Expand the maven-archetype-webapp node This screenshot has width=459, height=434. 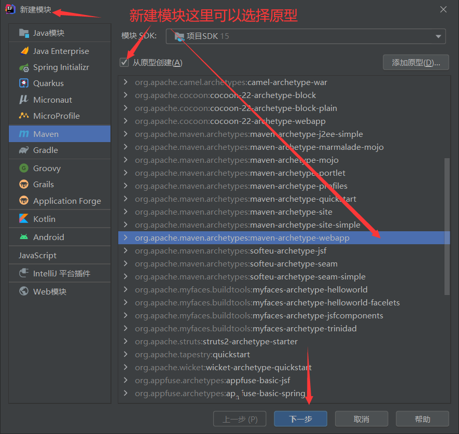click(x=126, y=237)
